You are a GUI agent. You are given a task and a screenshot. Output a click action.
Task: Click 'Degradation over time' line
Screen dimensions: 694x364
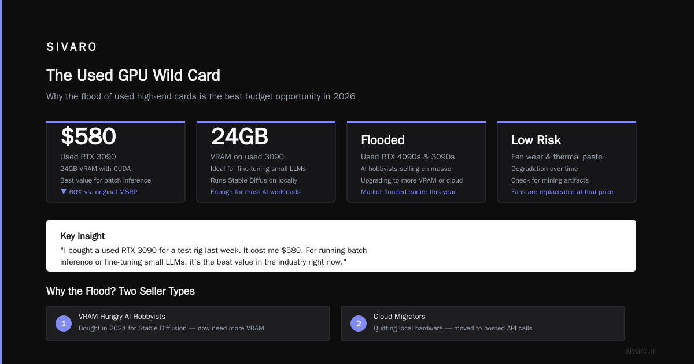(x=544, y=169)
